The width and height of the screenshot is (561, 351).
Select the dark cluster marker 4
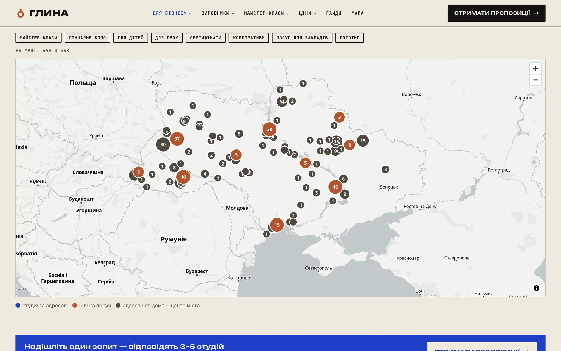pyautogui.click(x=205, y=174)
